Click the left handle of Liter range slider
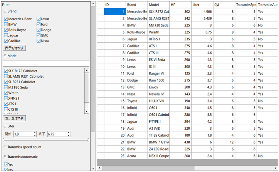 pos(4,140)
